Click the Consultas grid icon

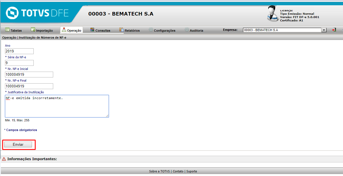pyautogui.click(x=92, y=30)
